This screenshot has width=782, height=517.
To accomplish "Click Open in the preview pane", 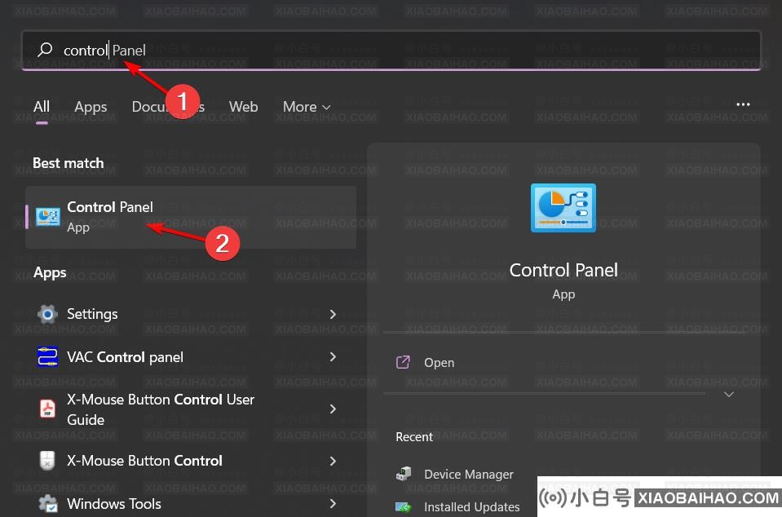I will (x=439, y=362).
